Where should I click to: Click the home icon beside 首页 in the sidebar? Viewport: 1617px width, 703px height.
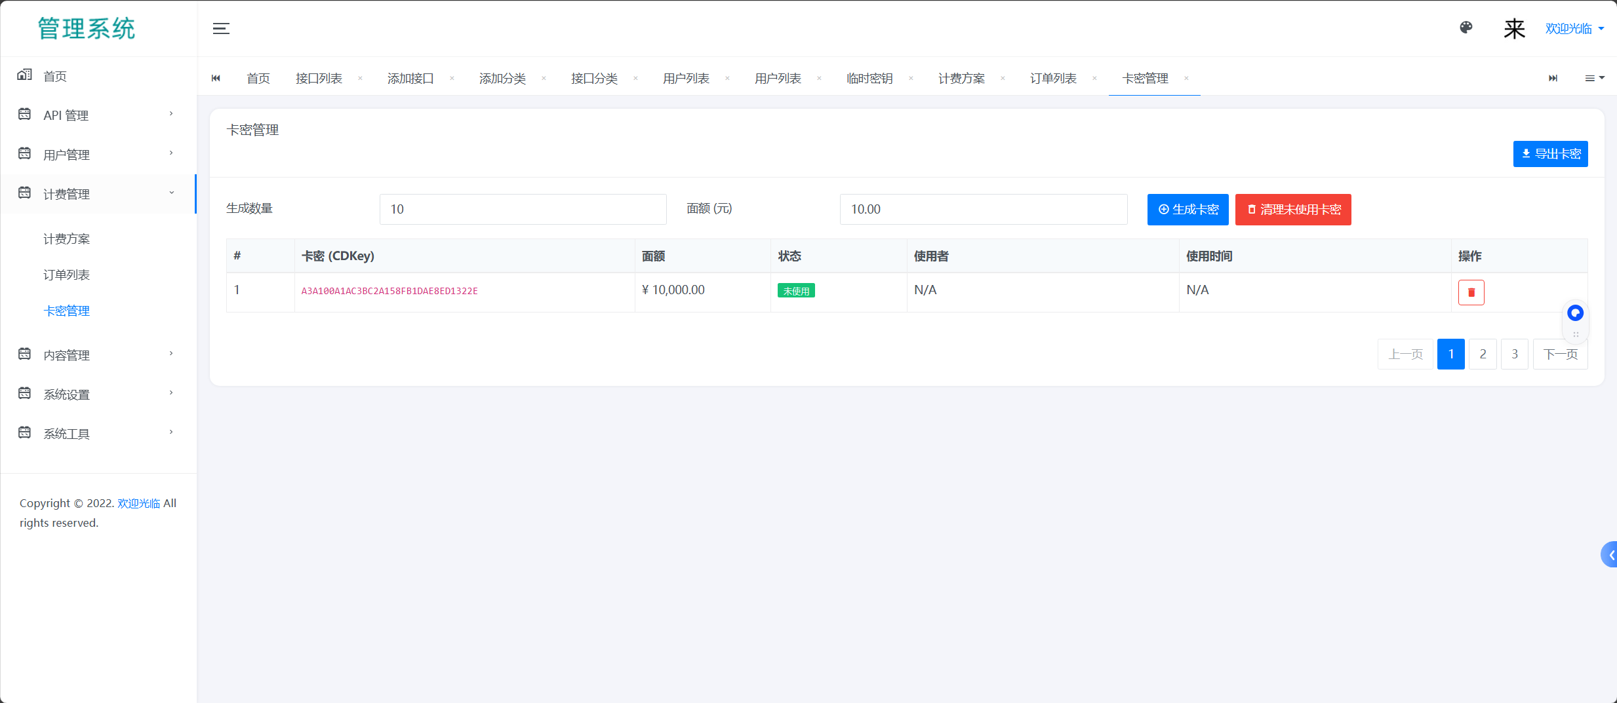point(24,75)
